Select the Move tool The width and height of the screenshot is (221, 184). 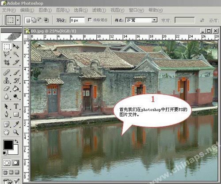tap(16, 46)
